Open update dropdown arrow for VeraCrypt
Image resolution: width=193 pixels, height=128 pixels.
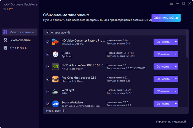[176, 91]
